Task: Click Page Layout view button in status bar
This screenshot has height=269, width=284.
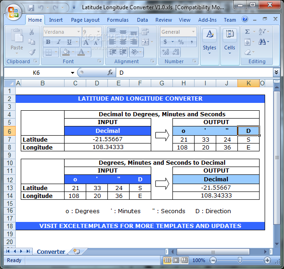Action: point(176,261)
